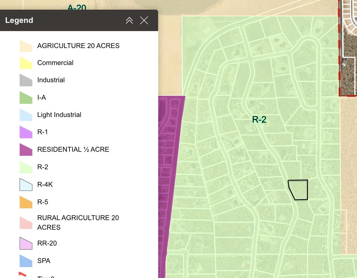Click the Agriculture 20 Acres color swatch
Screen dimensions: 357x278
coord(26,46)
